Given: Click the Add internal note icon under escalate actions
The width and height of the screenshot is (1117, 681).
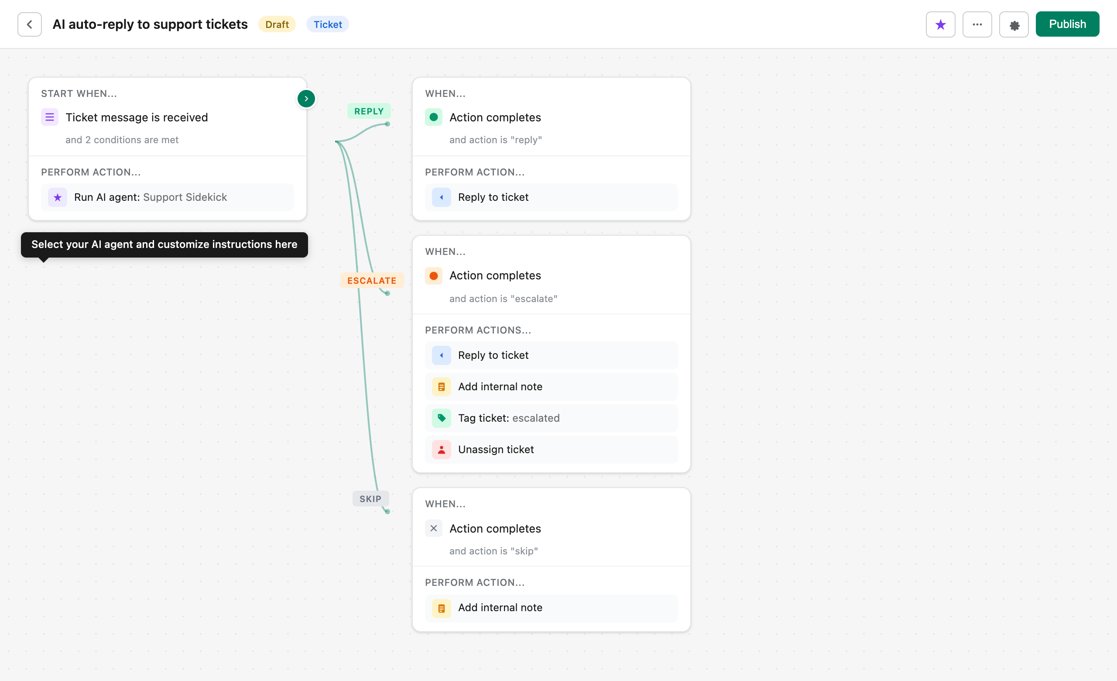Looking at the screenshot, I should point(441,386).
